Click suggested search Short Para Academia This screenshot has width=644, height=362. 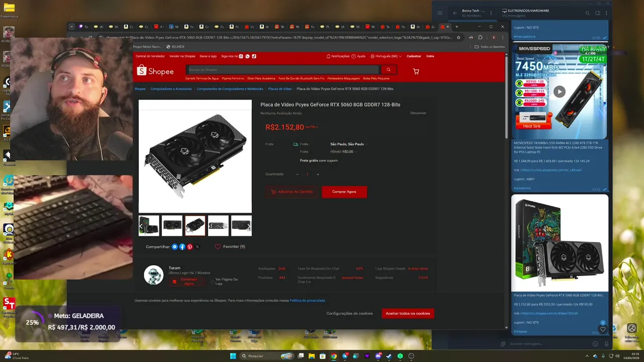[261, 78]
